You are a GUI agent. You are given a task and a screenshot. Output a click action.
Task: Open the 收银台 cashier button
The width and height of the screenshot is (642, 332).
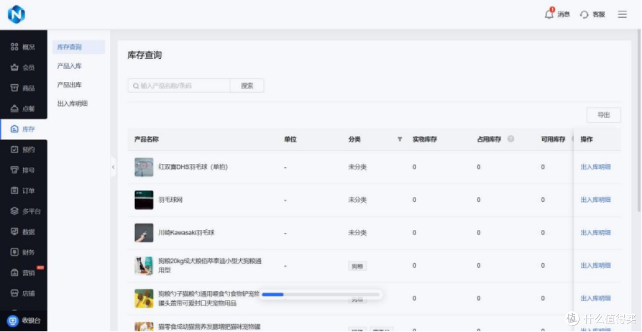(24, 321)
